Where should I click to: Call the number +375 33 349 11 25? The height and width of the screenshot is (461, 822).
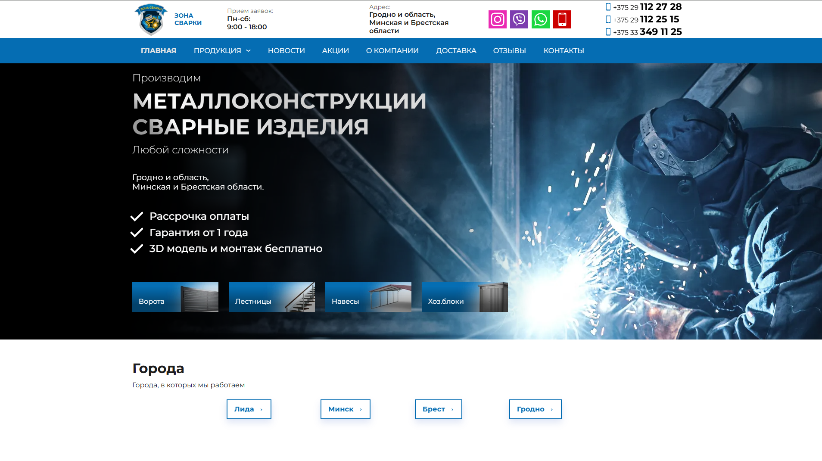pyautogui.click(x=647, y=32)
